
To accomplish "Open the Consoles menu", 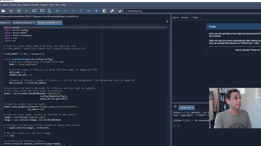I will 35,5.
